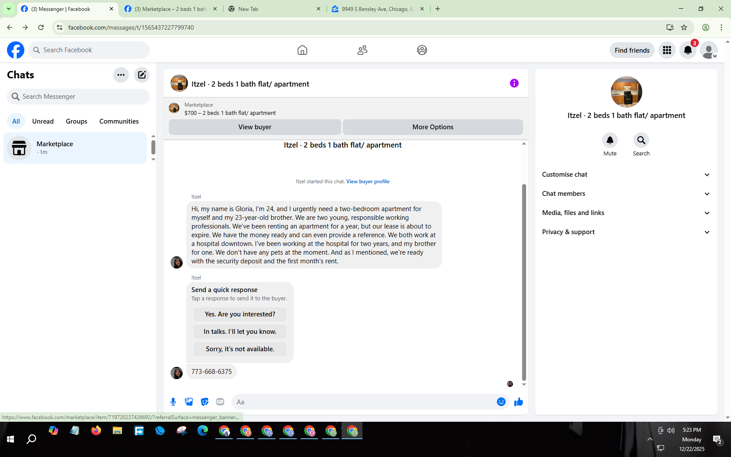Select the Communities chats filter
The height and width of the screenshot is (457, 731).
119,121
